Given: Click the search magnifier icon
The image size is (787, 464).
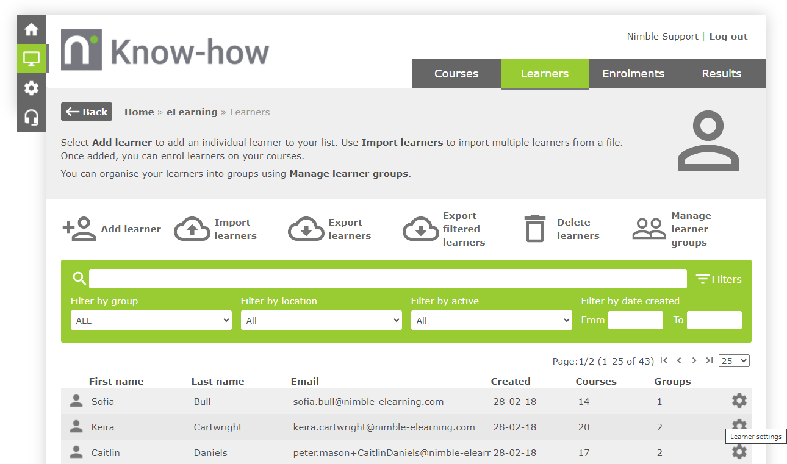Looking at the screenshot, I should point(79,279).
